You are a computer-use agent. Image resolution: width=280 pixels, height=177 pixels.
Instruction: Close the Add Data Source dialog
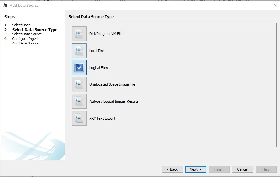[x=275, y=5]
